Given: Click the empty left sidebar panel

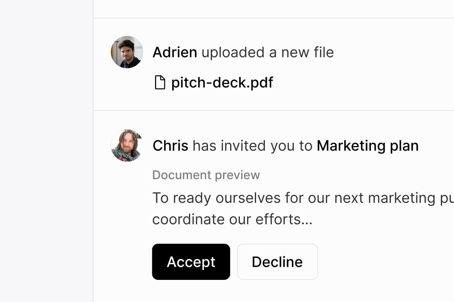Looking at the screenshot, I should (x=46, y=151).
